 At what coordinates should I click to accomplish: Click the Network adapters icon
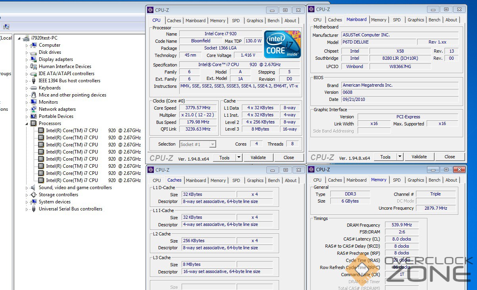click(34, 109)
